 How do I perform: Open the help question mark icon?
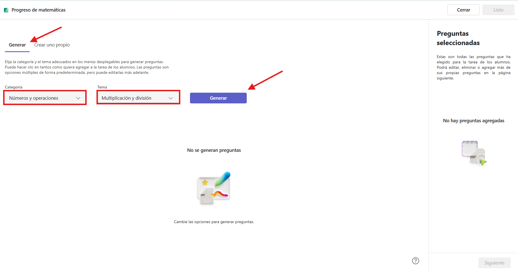pyautogui.click(x=416, y=261)
